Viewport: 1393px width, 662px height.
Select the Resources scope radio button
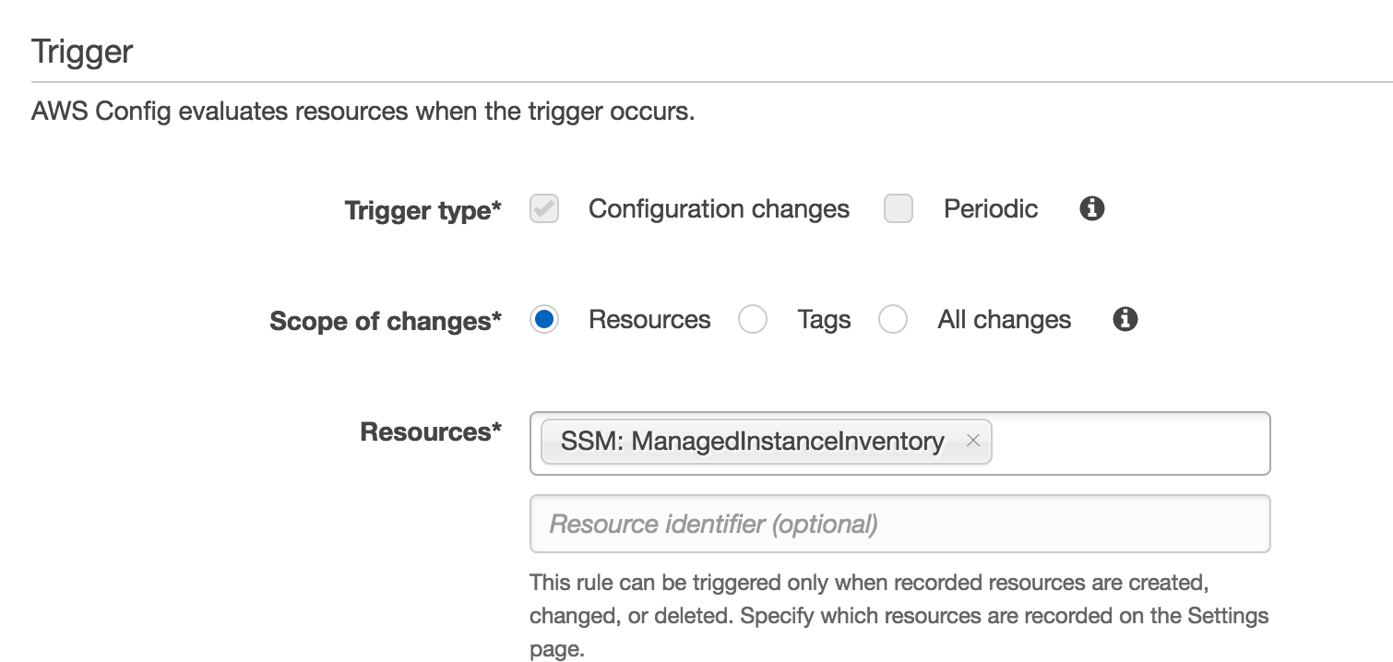pos(544,320)
